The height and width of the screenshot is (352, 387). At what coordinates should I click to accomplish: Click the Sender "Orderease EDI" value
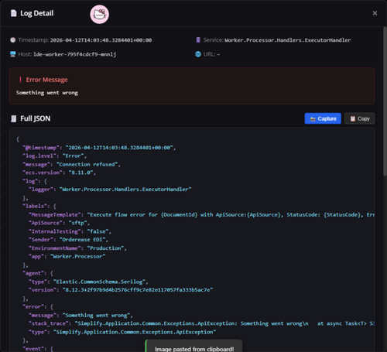pos(82,240)
